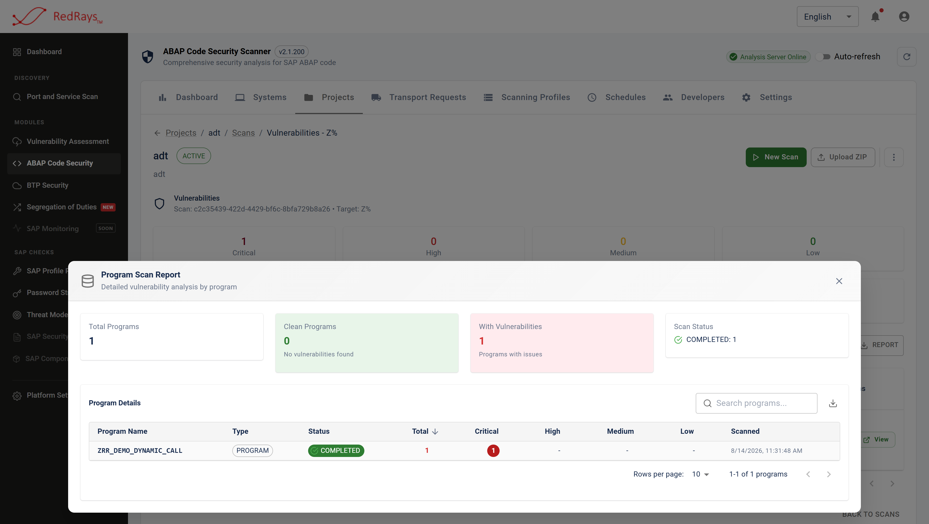Switch to the Scanning Profiles tab

(x=527, y=97)
